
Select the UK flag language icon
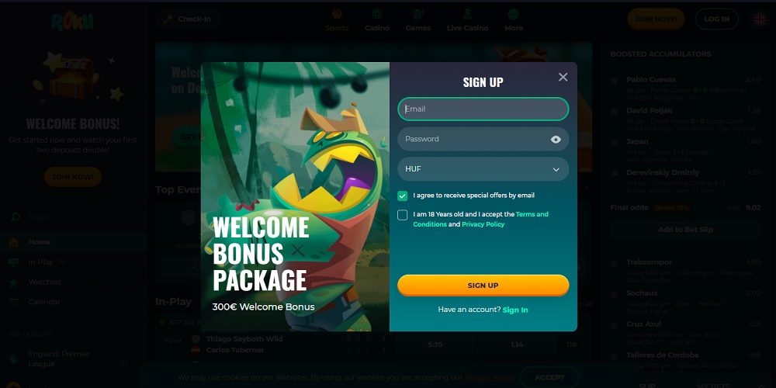coord(759,19)
